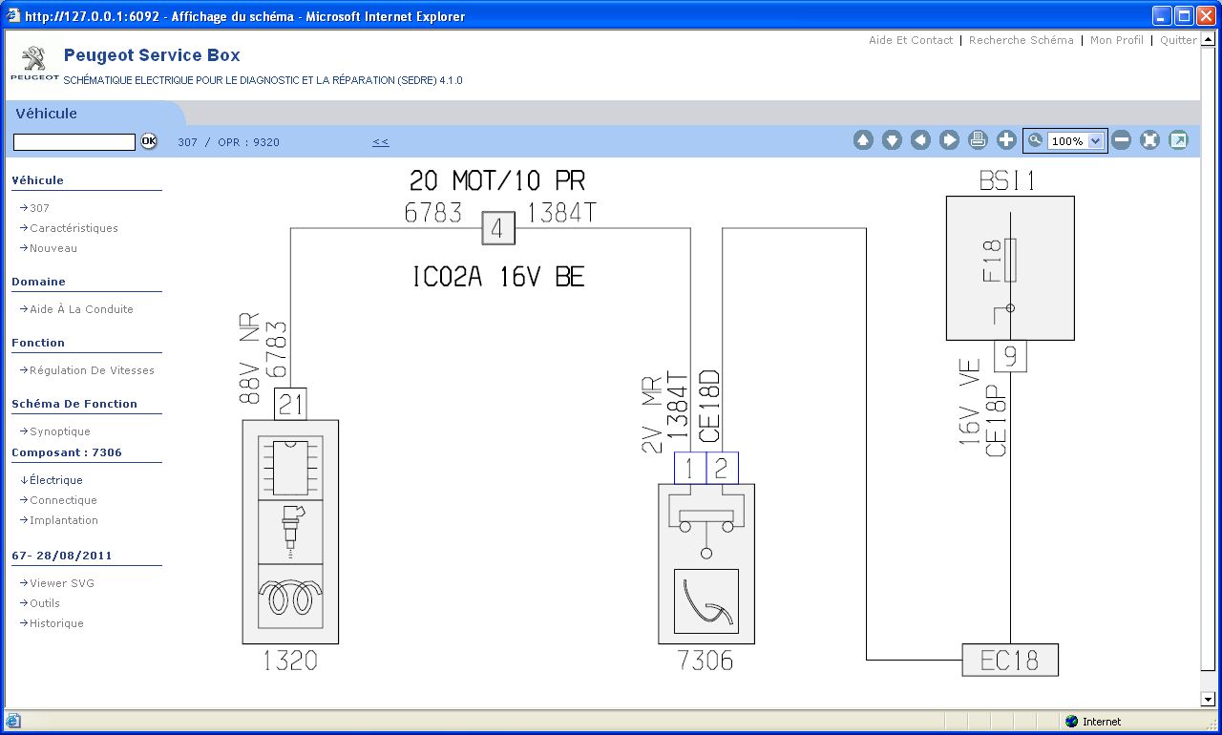The width and height of the screenshot is (1222, 735).
Task: Click the magnifier zoom icon
Action: (1035, 140)
